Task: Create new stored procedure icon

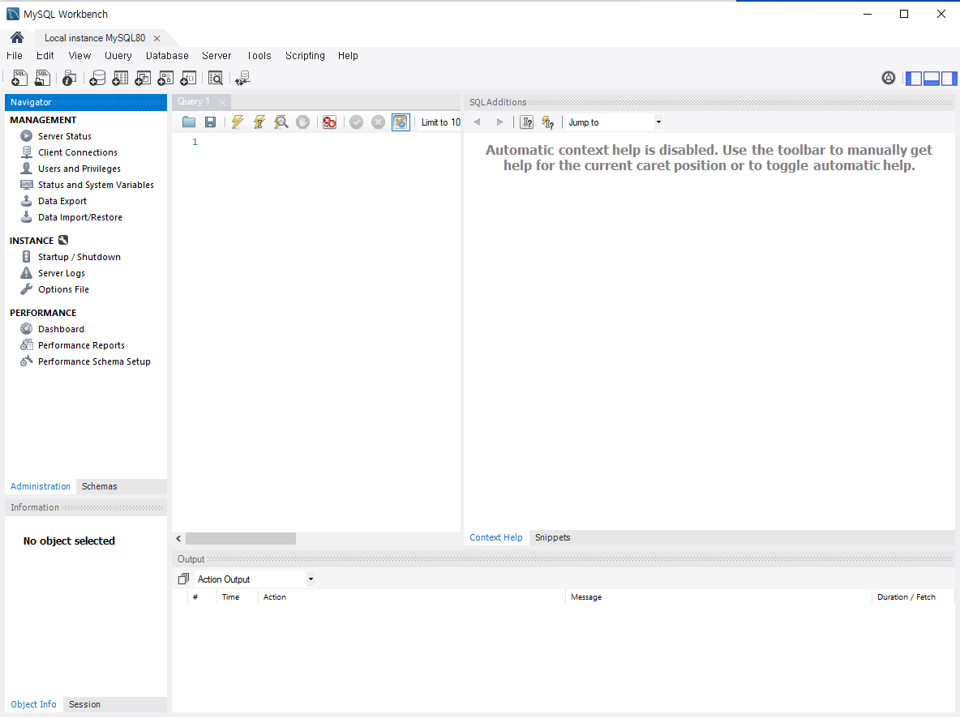Action: pyautogui.click(x=165, y=78)
